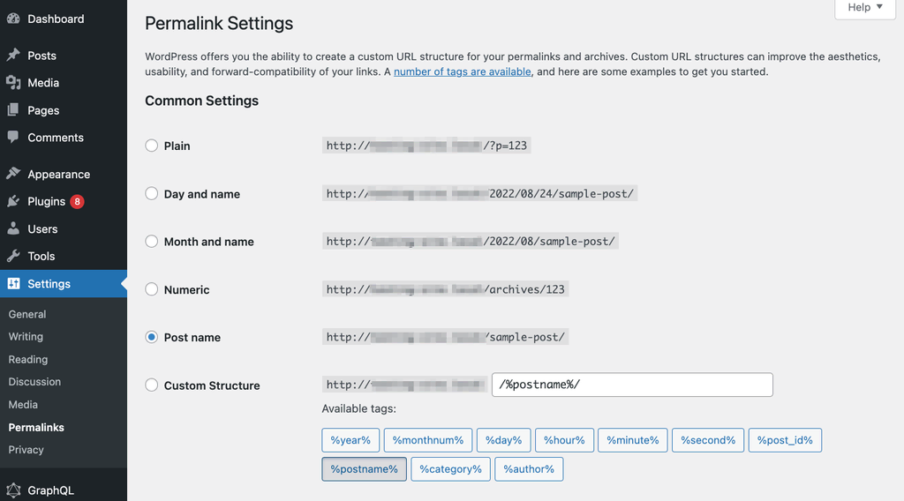The width and height of the screenshot is (904, 501).
Task: Open Discussion settings submenu
Action: 34,381
